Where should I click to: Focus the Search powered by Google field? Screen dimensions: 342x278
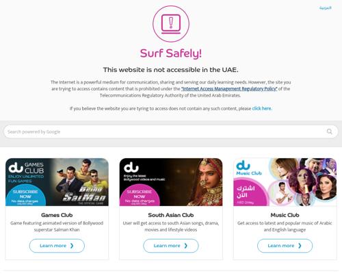click(171, 131)
